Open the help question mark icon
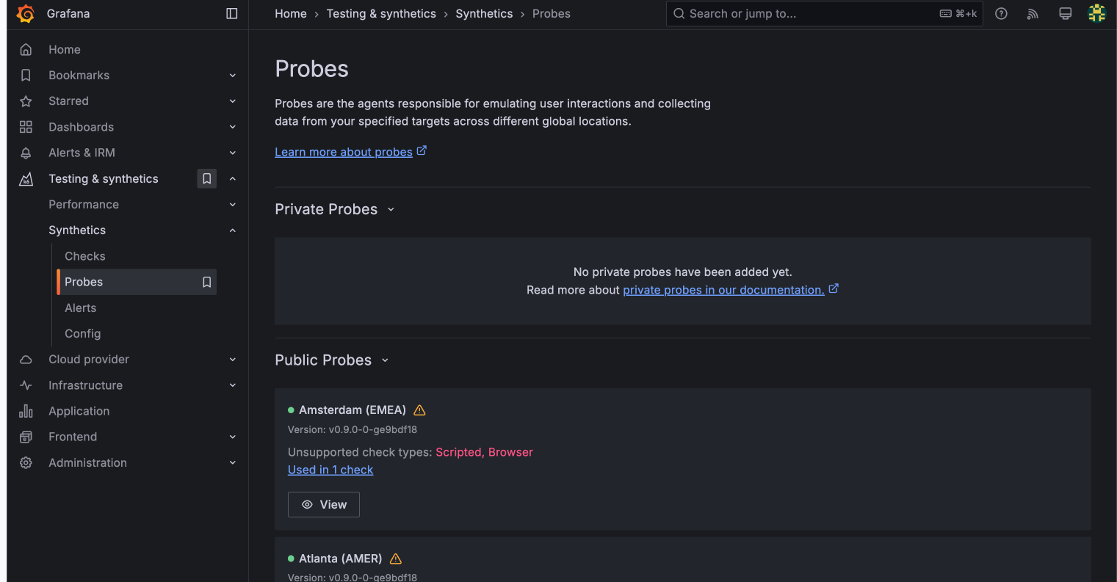 (1001, 14)
